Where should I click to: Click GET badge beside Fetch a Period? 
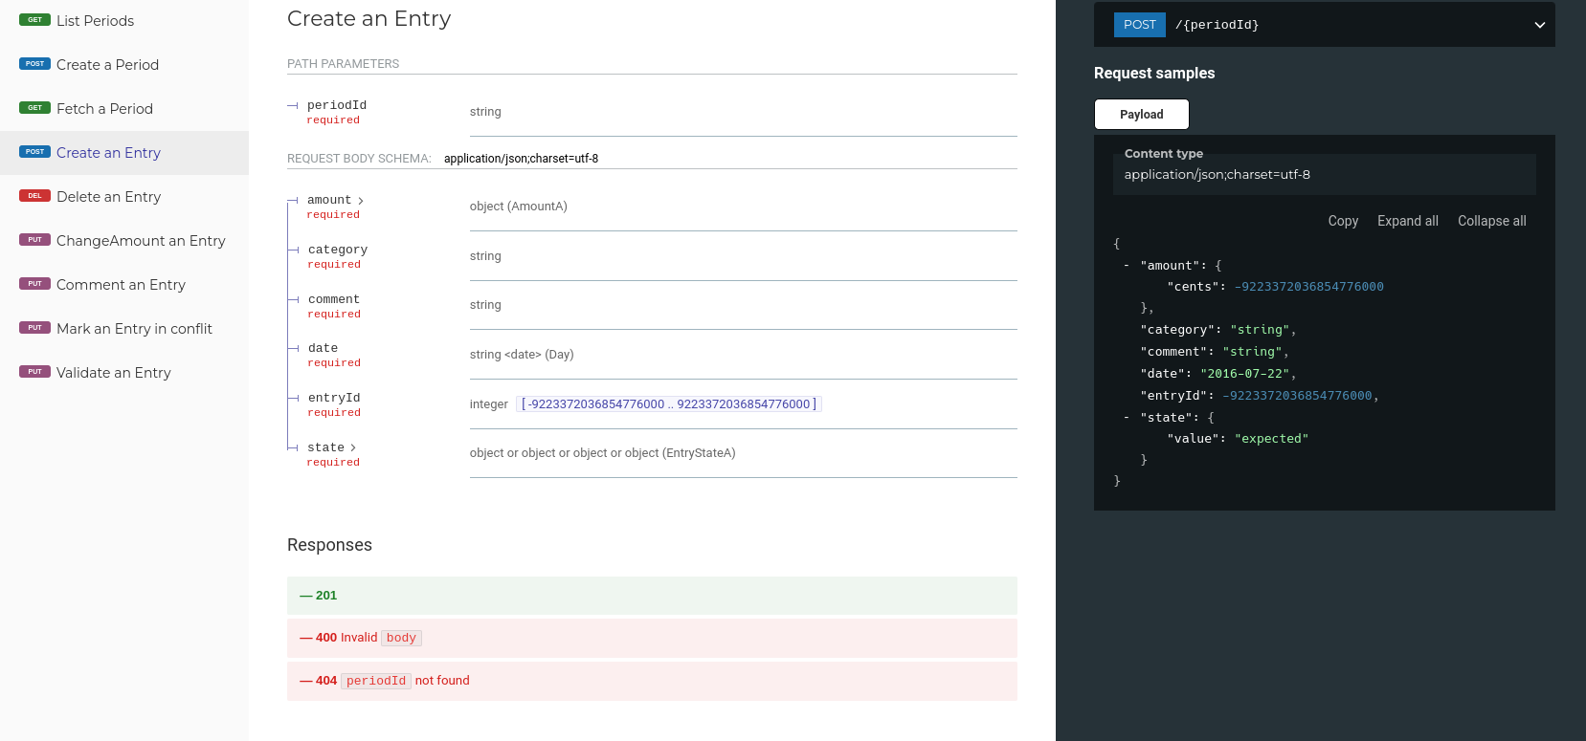pyautogui.click(x=34, y=108)
